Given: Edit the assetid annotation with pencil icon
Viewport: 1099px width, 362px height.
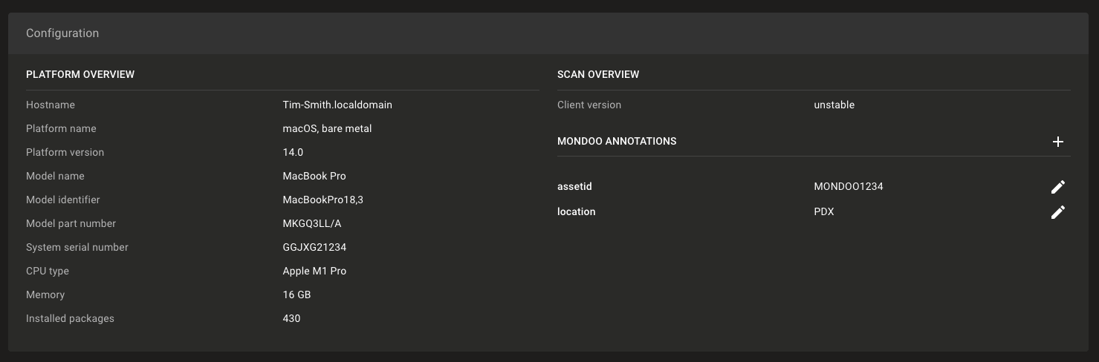Looking at the screenshot, I should [x=1058, y=187].
